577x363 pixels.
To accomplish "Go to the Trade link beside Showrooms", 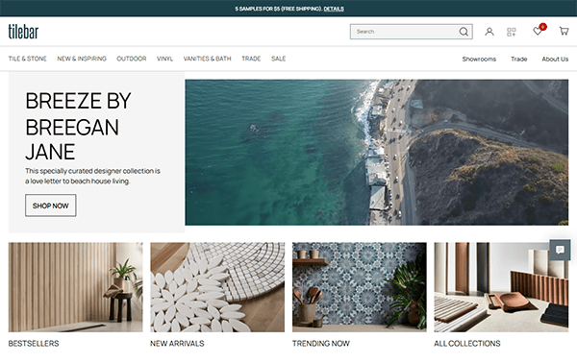I will [x=519, y=60].
